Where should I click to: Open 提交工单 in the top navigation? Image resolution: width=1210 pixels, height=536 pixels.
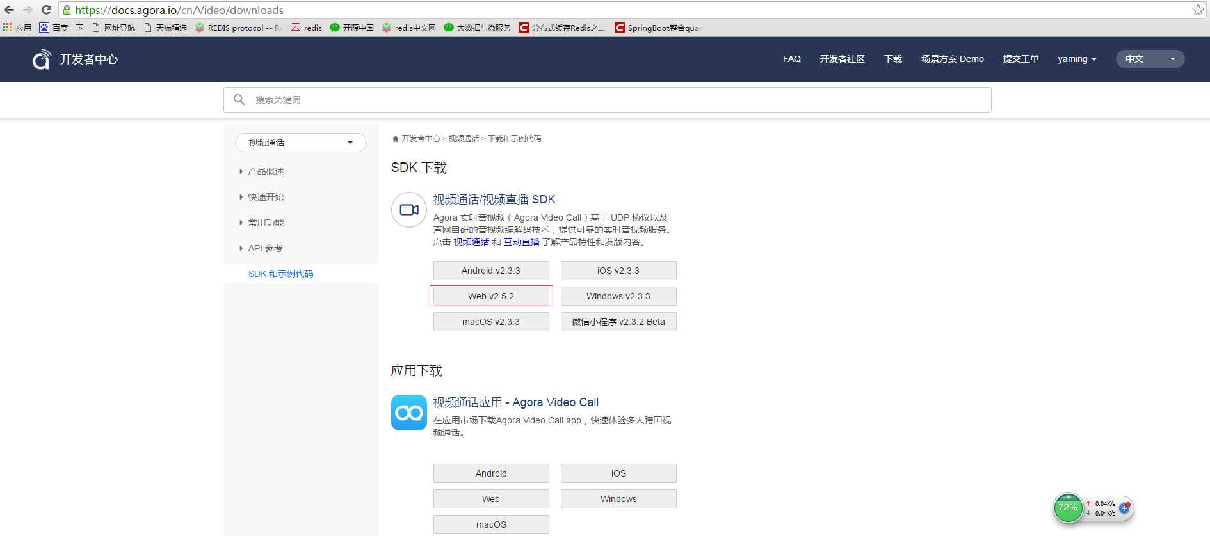[x=1021, y=59]
